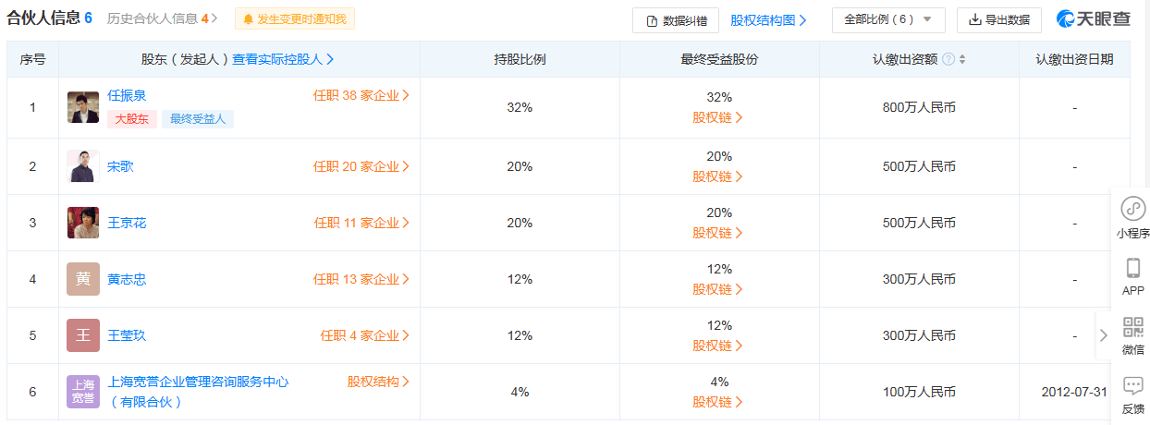Click the Tianyancha logo

point(1095,19)
